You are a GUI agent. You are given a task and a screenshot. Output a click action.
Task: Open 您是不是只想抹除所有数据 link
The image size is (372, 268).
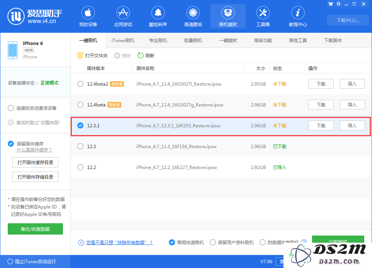click(x=119, y=242)
